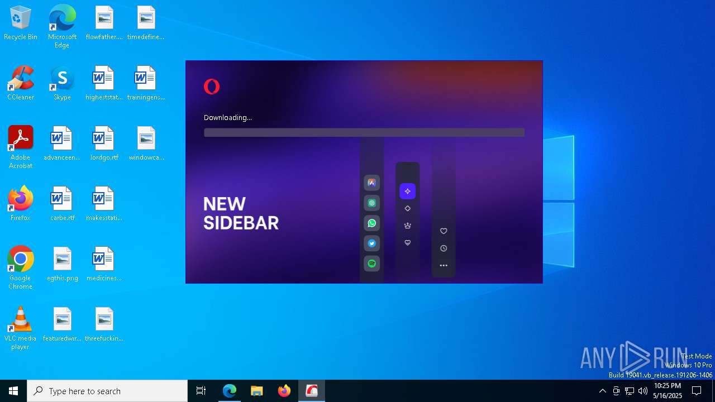Open Firefox from the taskbar

(x=284, y=391)
